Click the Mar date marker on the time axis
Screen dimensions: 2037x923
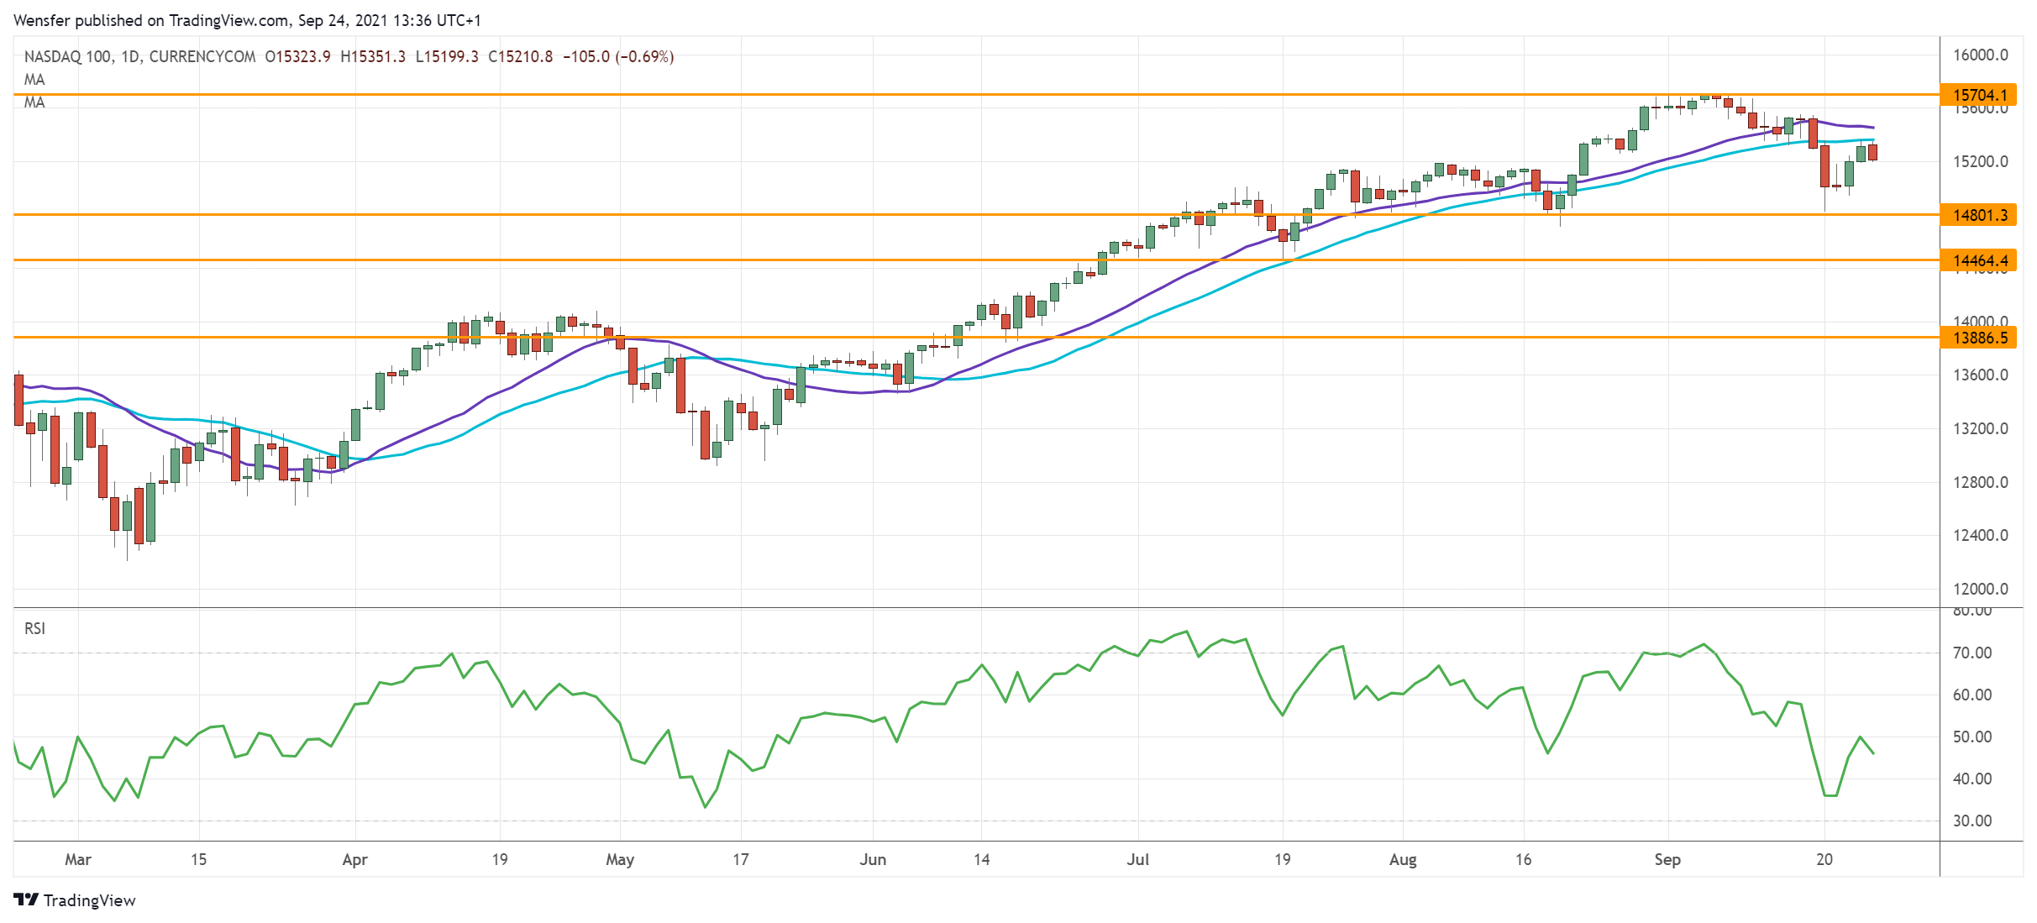coord(77,859)
